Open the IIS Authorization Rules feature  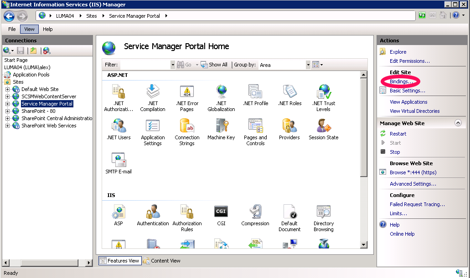187,218
